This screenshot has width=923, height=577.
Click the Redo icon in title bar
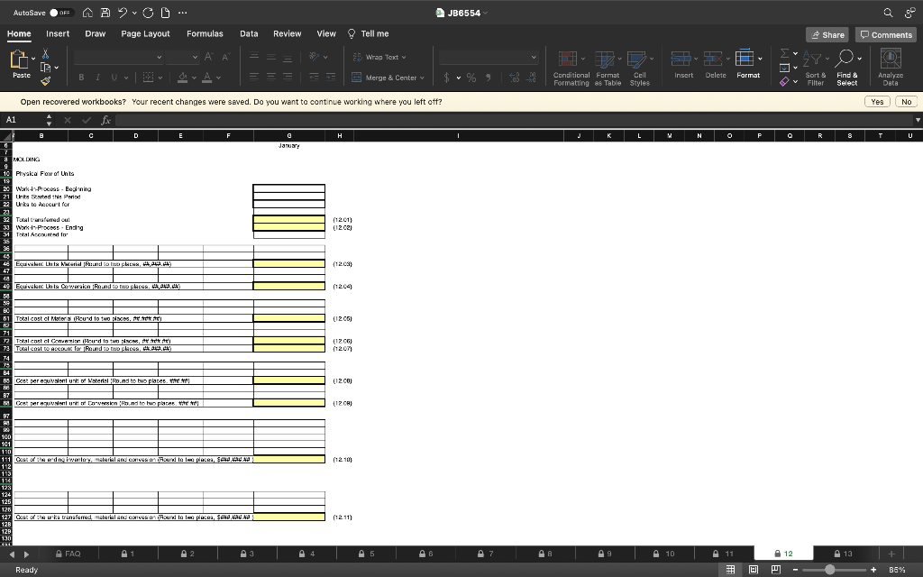148,13
